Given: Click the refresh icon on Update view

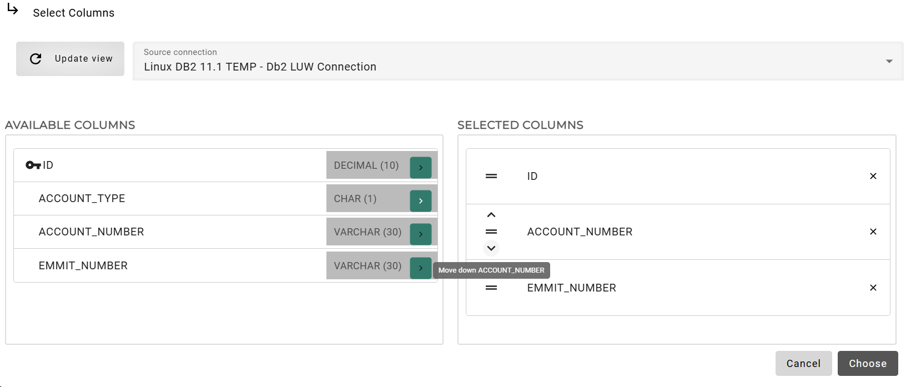Looking at the screenshot, I should tap(36, 58).
